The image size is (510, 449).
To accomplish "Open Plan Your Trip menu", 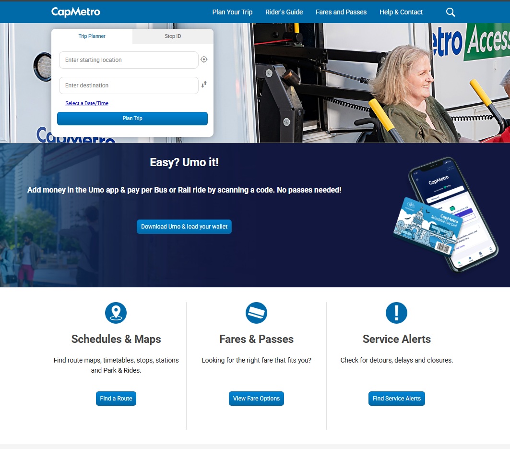I will coord(232,12).
